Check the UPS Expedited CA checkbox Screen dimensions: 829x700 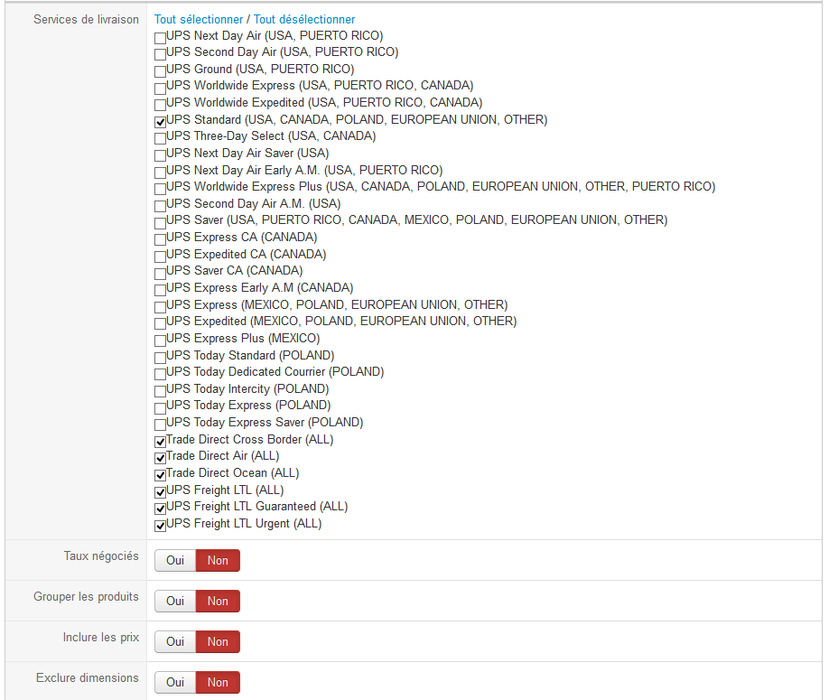(160, 257)
